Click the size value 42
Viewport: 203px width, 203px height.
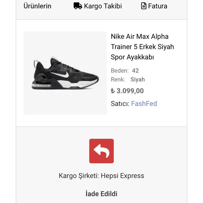click(135, 71)
